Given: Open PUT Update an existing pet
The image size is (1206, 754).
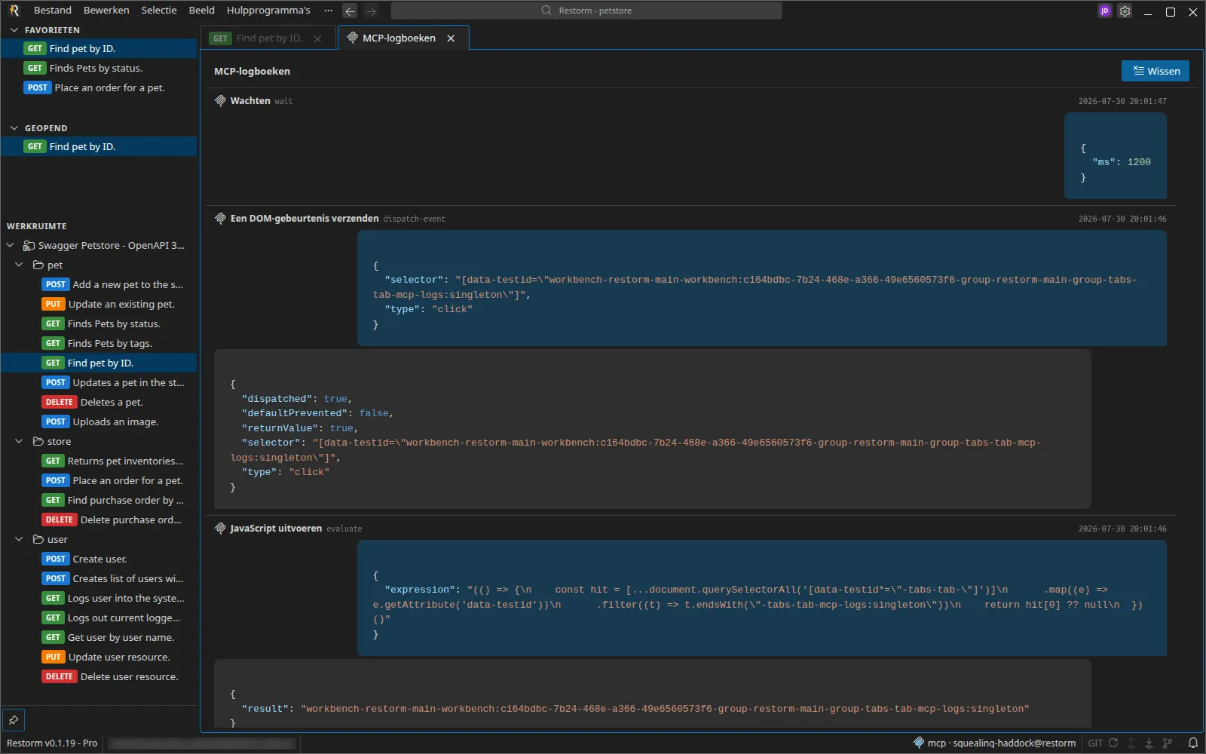Looking at the screenshot, I should tap(99, 304).
